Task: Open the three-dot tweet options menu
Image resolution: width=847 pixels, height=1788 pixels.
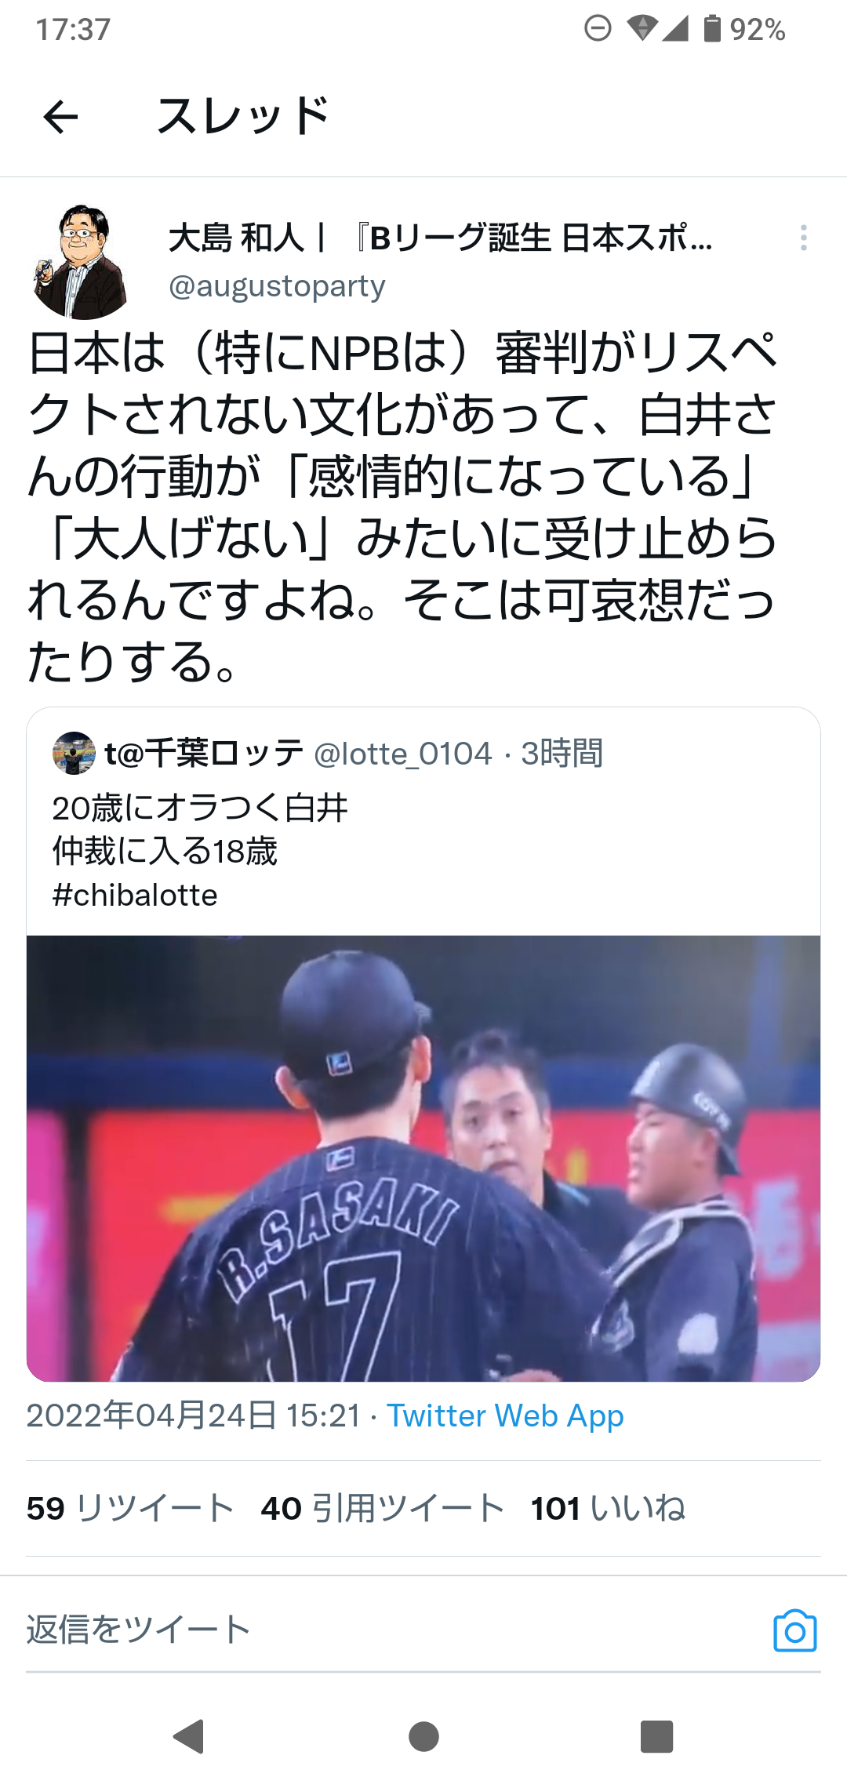Action: 804,238
